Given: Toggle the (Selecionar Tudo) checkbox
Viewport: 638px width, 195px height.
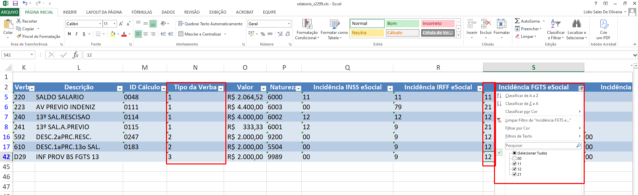Looking at the screenshot, I should [514, 153].
